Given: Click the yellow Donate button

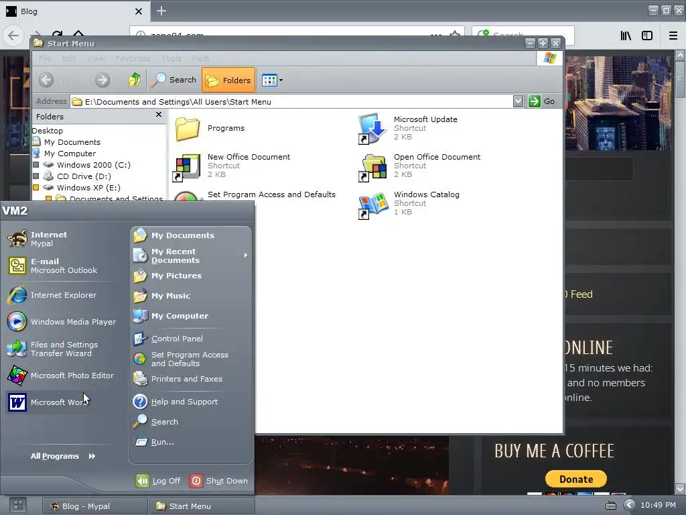Looking at the screenshot, I should pos(575,479).
